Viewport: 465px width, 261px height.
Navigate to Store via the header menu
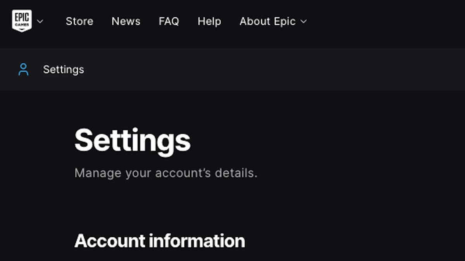tap(79, 21)
